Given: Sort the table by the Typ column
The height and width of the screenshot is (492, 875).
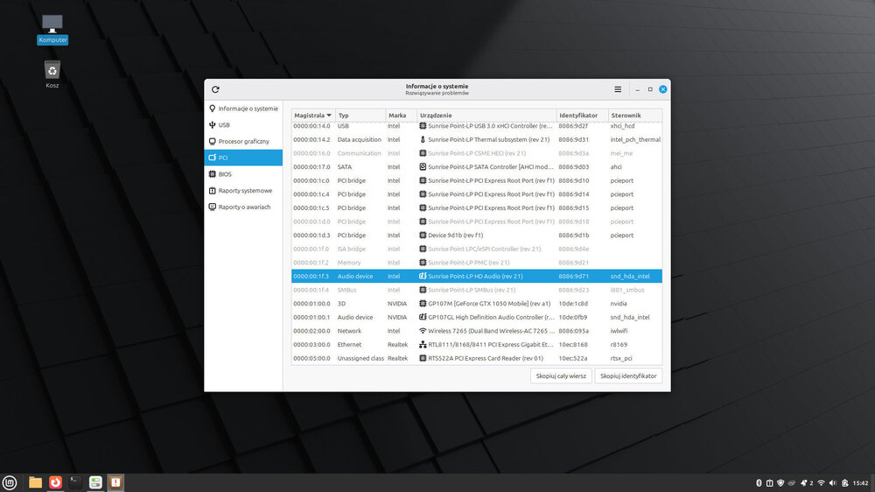Looking at the screenshot, I should click(359, 116).
